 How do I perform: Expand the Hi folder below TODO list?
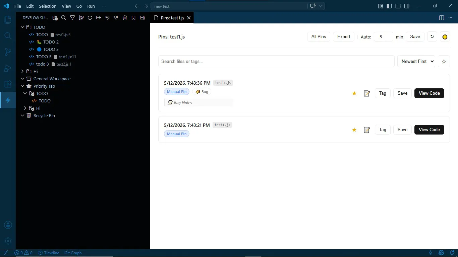click(x=22, y=71)
